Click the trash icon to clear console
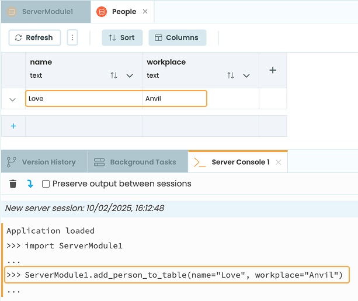Image resolution: width=358 pixels, height=301 pixels. (13, 184)
